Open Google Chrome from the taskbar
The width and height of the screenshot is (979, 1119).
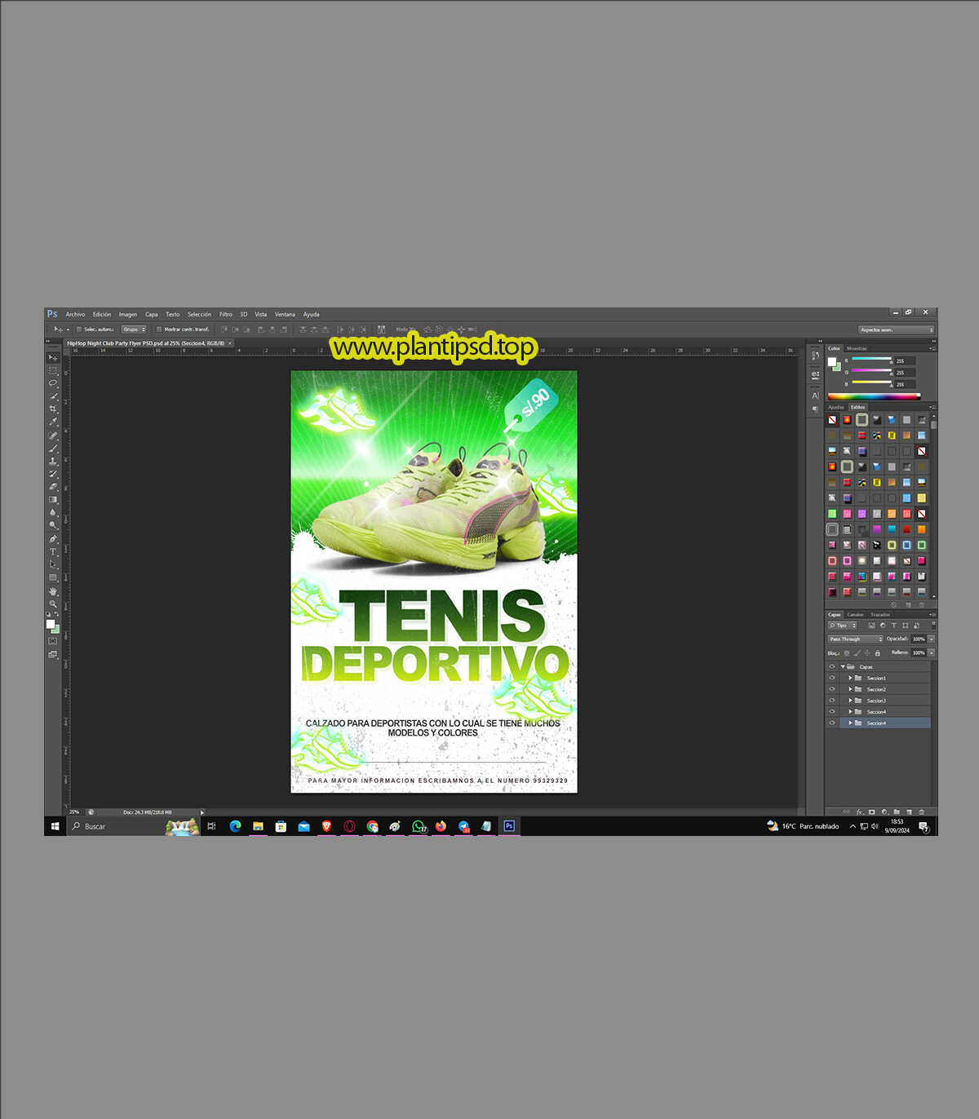coord(373,826)
